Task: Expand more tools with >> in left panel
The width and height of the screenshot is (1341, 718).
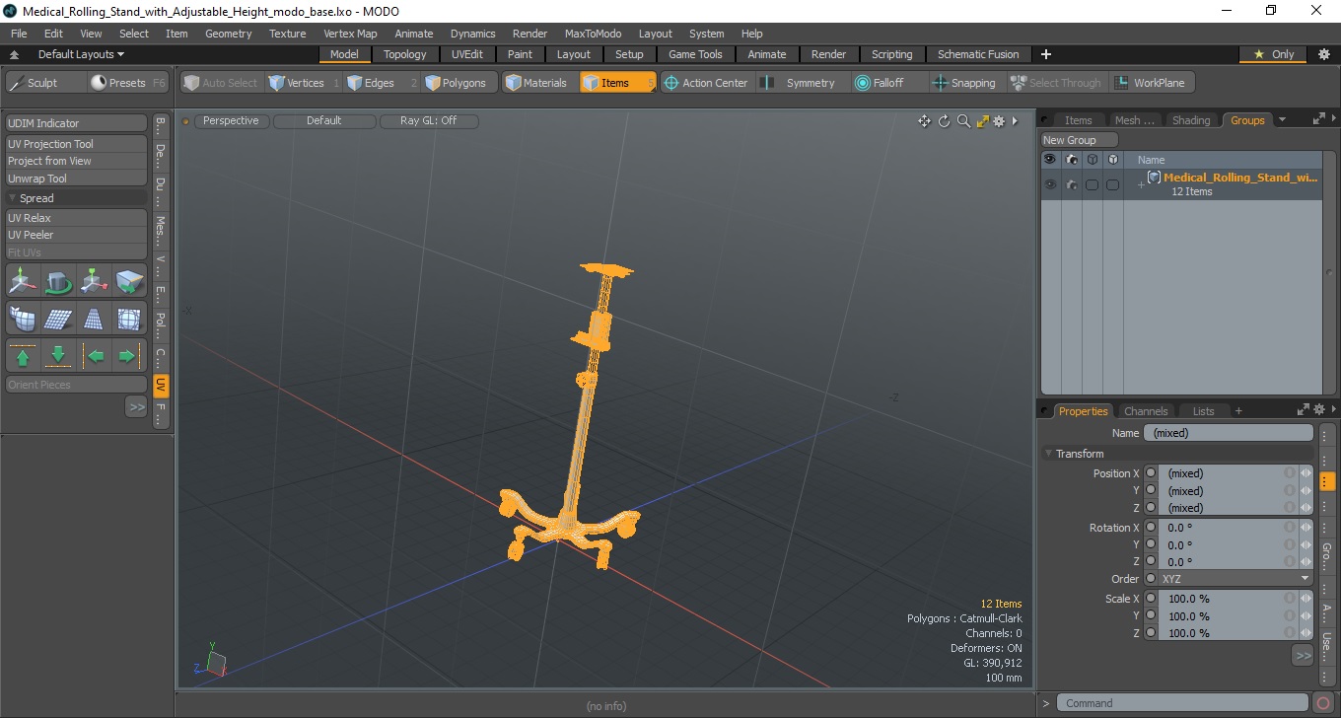Action: point(136,406)
